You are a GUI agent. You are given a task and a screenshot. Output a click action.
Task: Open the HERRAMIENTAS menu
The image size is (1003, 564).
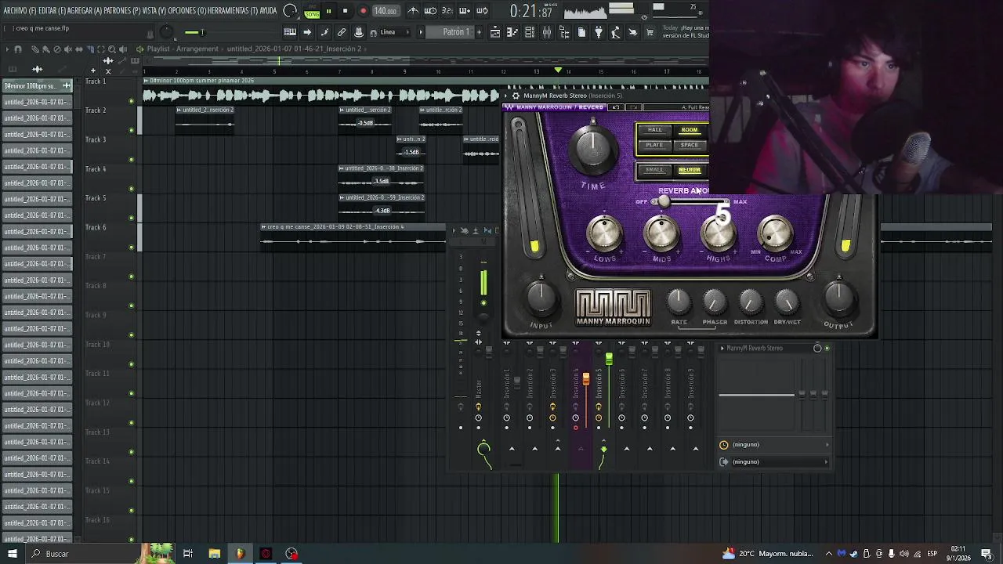233,11
